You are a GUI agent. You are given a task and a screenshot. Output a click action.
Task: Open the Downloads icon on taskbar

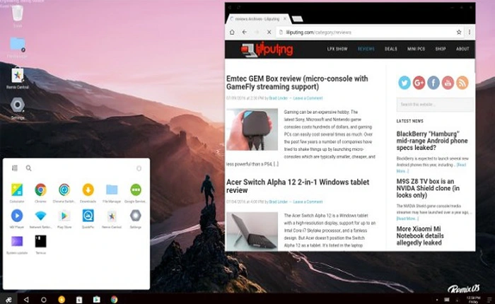click(62, 300)
